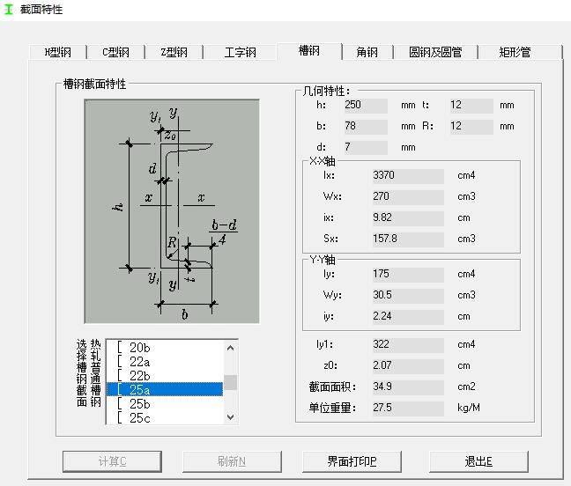Select channel section 22a in list
The height and width of the screenshot is (486, 571).
165,362
